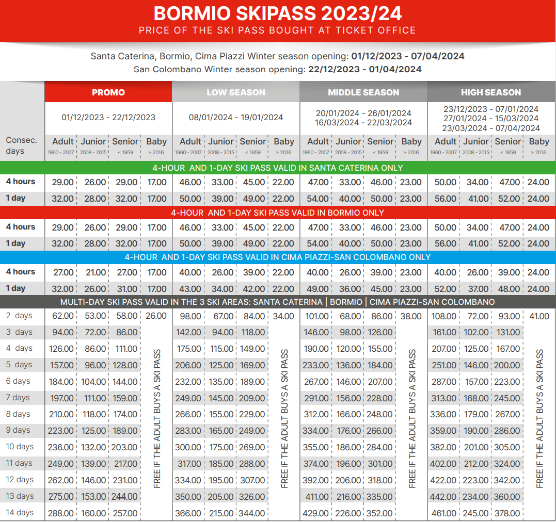The image size is (556, 522).
Task: Click the "13 days" row label
Action: tap(20, 496)
